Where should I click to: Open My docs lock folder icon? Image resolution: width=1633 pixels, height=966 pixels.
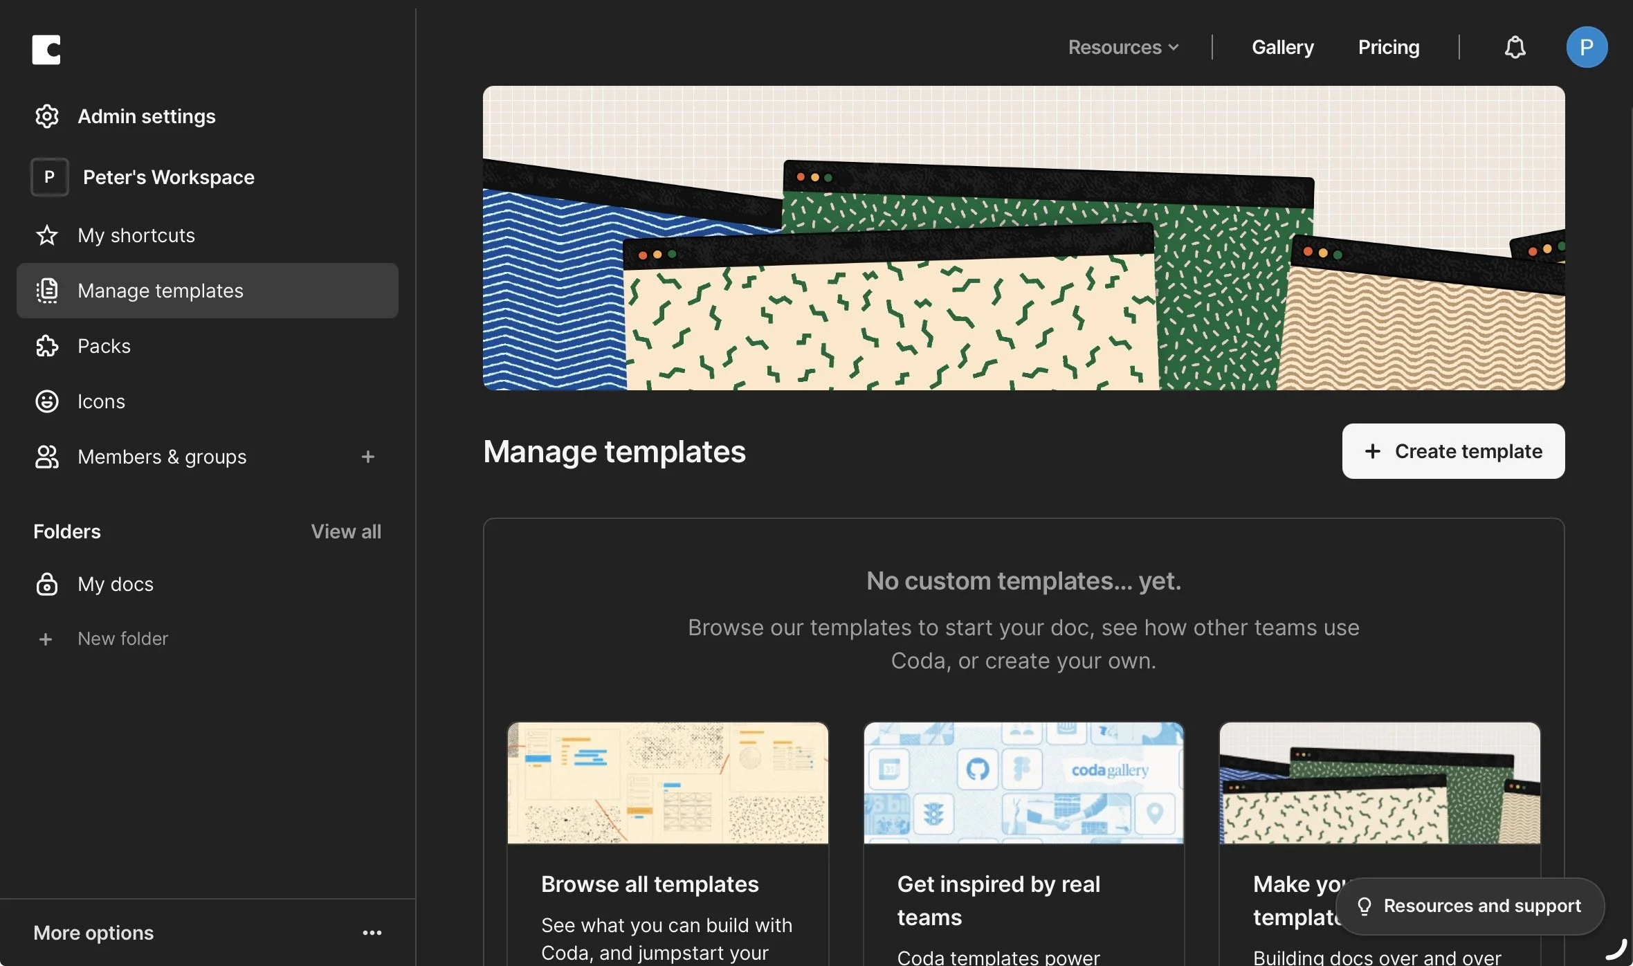47,584
